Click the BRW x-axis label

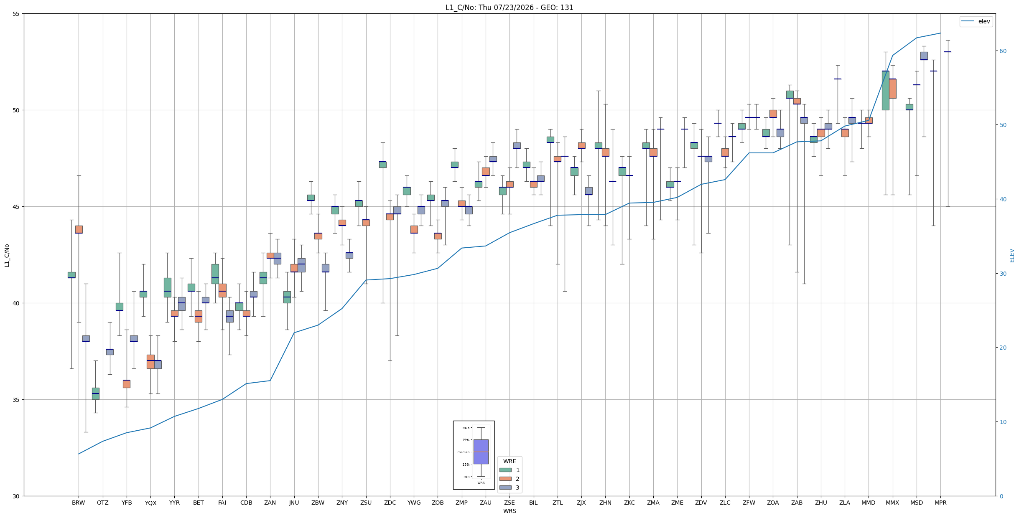pyautogui.click(x=78, y=503)
